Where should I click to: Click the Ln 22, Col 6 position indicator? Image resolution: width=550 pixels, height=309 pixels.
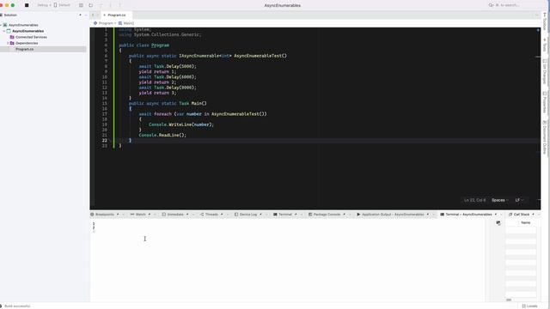click(x=474, y=200)
